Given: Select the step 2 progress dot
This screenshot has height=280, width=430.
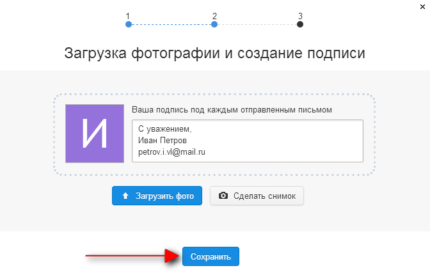Looking at the screenshot, I should coord(214,24).
